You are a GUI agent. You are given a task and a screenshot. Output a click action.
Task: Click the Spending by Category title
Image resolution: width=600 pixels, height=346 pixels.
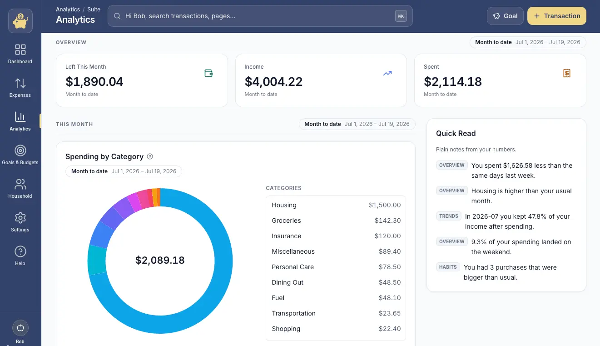point(104,156)
